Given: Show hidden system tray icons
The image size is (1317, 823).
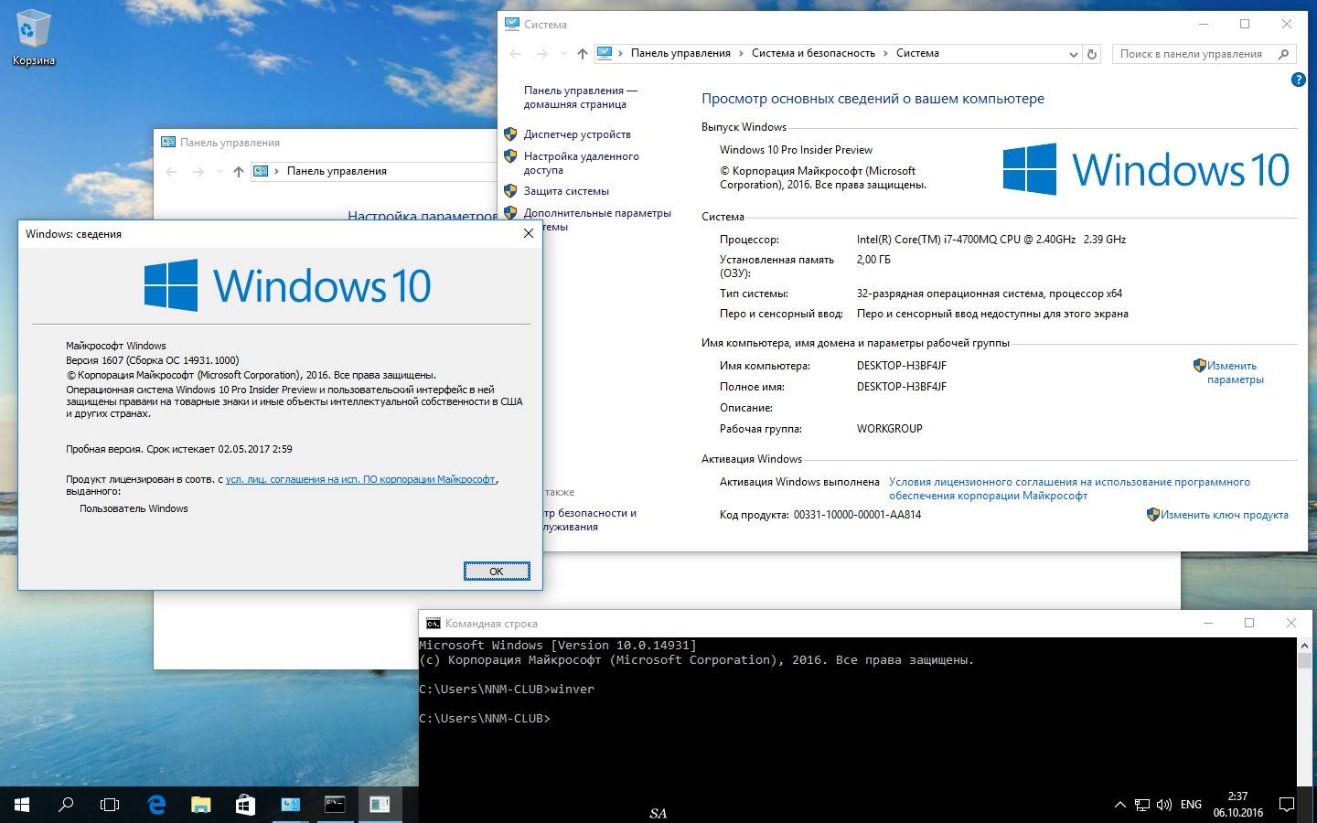Looking at the screenshot, I should coord(1120,805).
